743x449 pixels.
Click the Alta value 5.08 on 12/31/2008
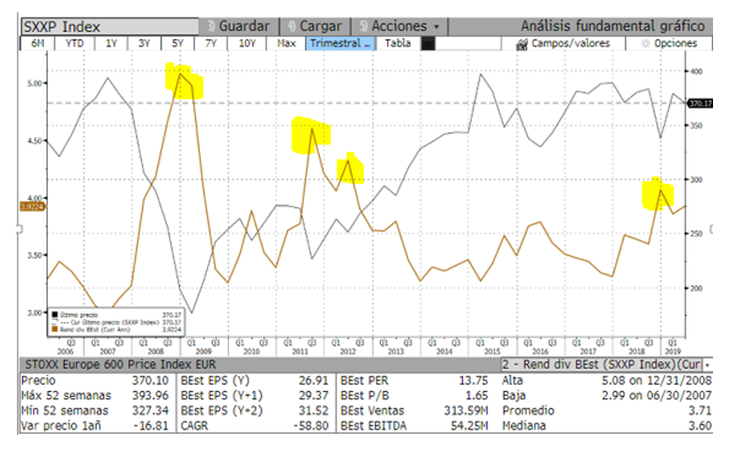pyautogui.click(x=657, y=380)
